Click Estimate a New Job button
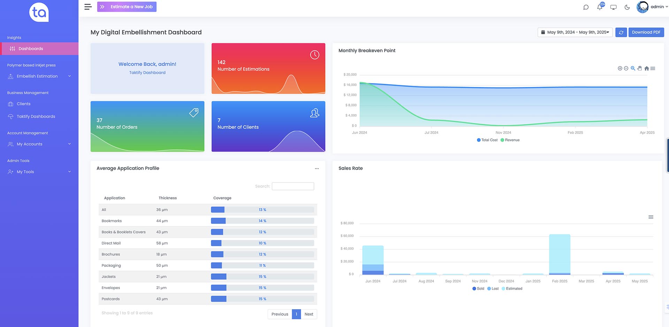This screenshot has height=327, width=669. [127, 7]
